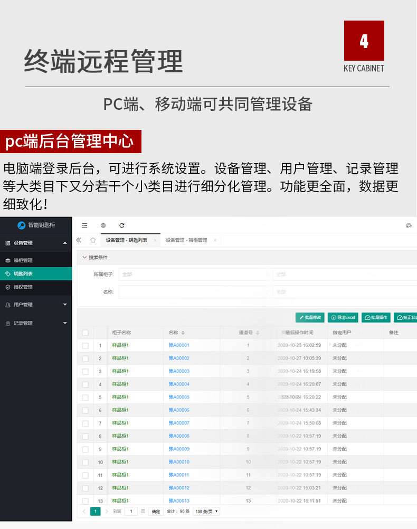This screenshot has width=417, height=529.
Task: Click the double-left arrow tab scroll icon
Action: pos(79,240)
